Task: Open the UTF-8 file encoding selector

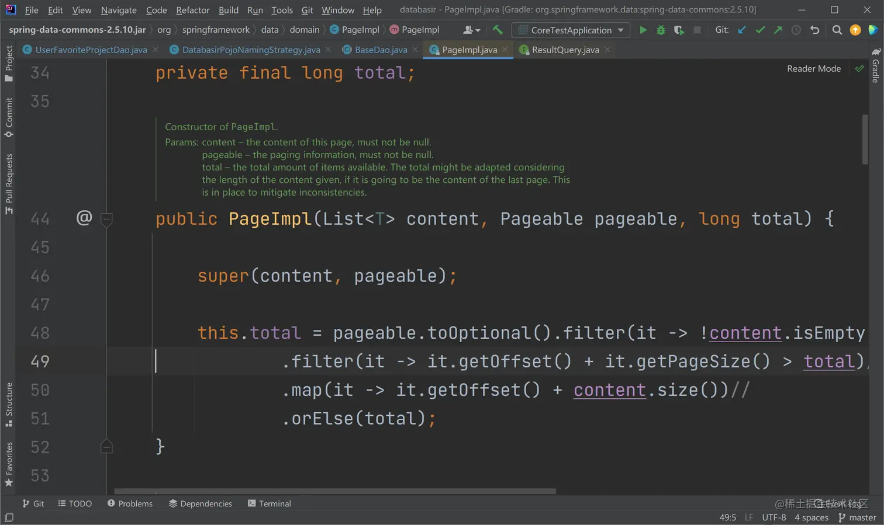Action: (x=774, y=517)
